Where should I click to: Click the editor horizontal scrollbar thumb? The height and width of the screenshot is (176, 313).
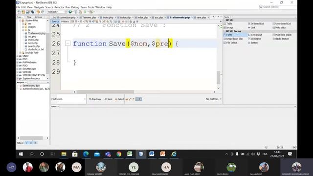[106, 92]
